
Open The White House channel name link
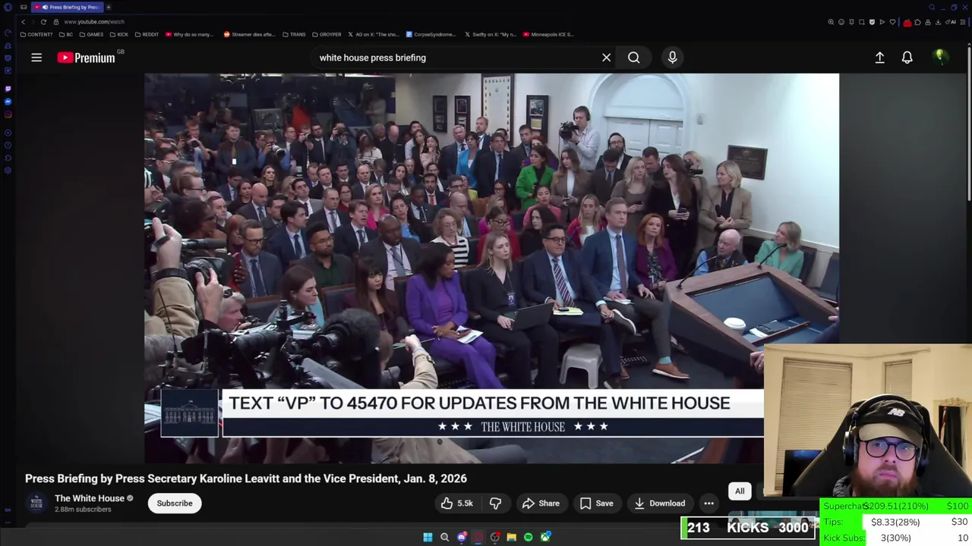click(x=90, y=498)
